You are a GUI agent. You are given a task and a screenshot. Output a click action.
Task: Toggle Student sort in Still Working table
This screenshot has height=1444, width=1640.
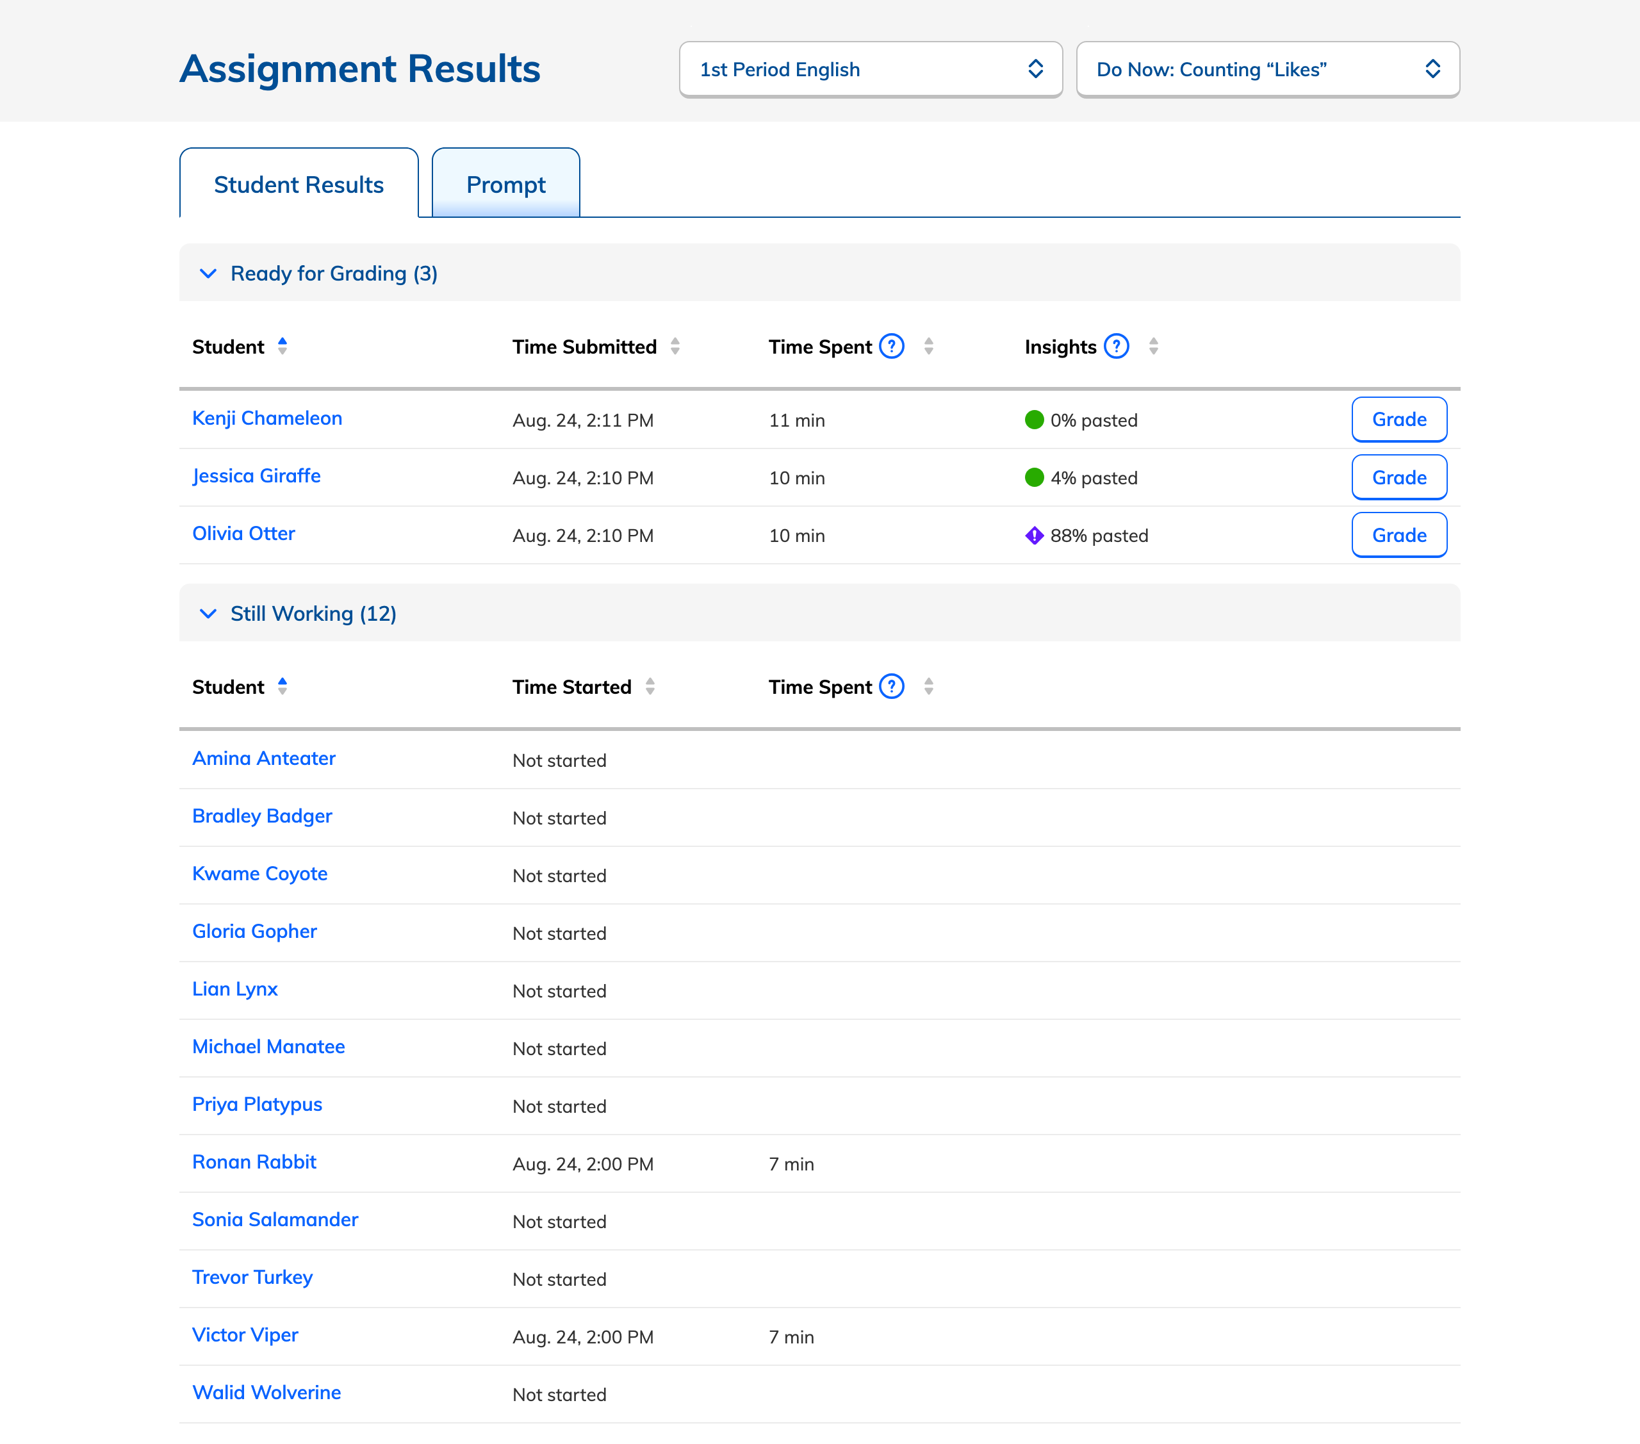tap(283, 687)
